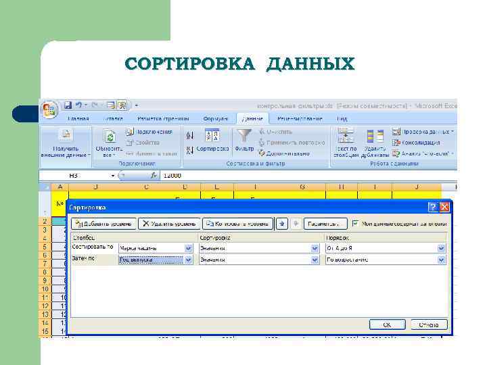Expand the Name Box dropdown arrow
This screenshot has width=487, height=365.
click(113, 176)
